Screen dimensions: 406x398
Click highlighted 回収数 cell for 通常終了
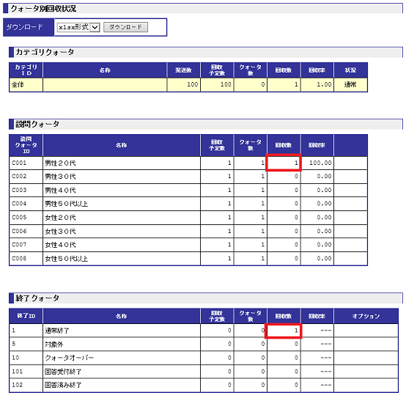click(x=284, y=331)
